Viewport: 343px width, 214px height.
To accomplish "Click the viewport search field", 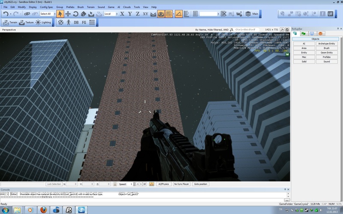I will (247, 30).
